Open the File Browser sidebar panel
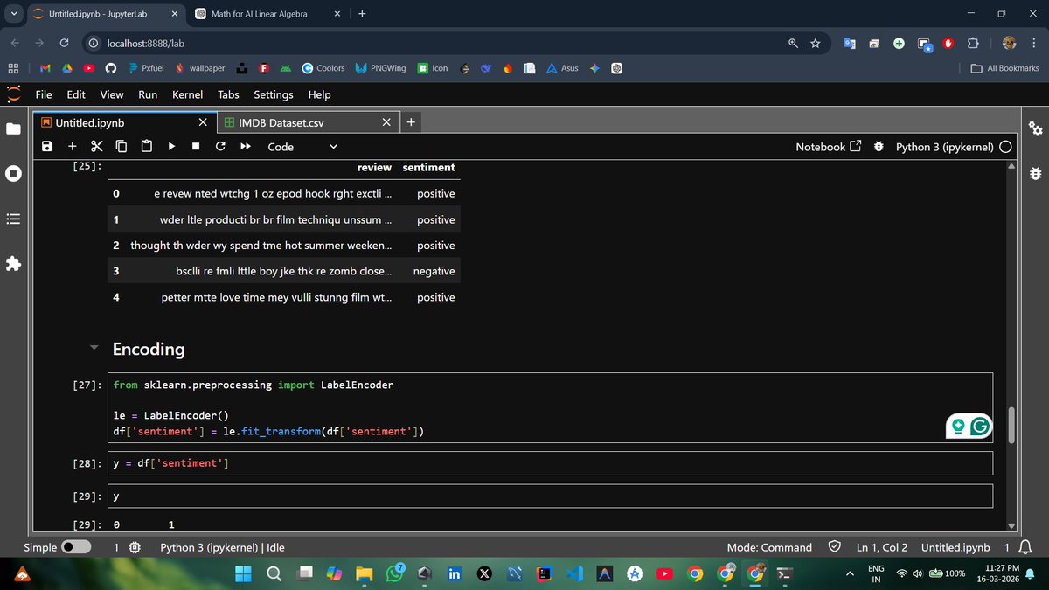This screenshot has width=1049, height=590. (13, 129)
